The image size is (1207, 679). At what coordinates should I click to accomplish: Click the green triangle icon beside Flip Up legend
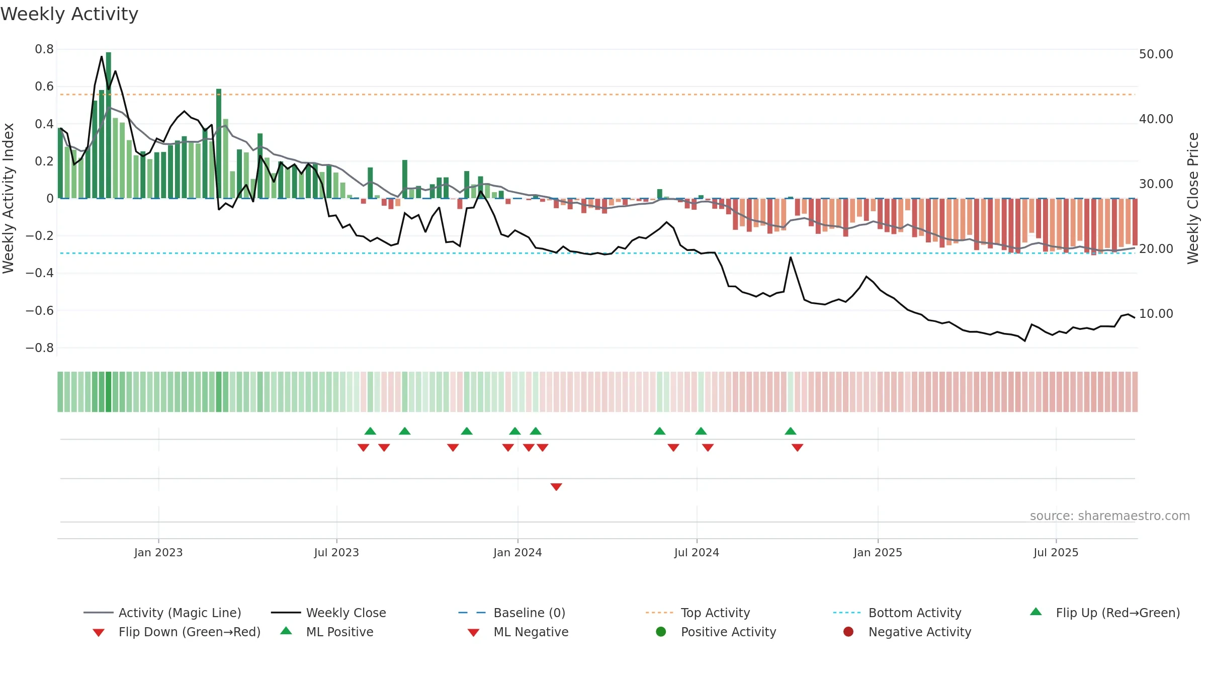click(x=1036, y=612)
